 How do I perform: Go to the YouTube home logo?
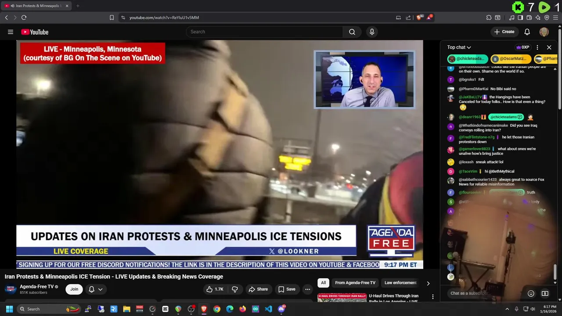[35, 32]
